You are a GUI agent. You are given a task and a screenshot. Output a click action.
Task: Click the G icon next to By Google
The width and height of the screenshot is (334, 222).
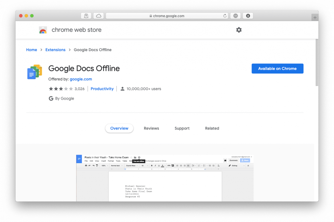51,98
